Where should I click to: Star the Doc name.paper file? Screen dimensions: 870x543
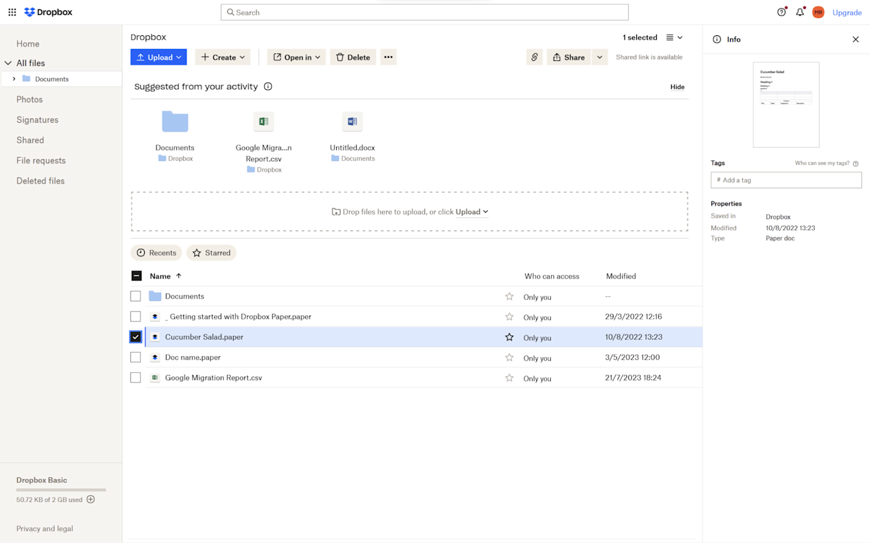(x=509, y=357)
